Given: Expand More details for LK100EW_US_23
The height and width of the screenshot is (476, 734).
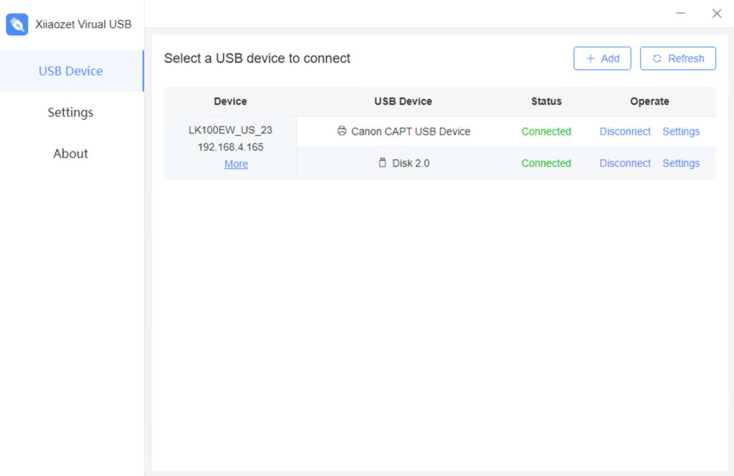Looking at the screenshot, I should (x=236, y=164).
